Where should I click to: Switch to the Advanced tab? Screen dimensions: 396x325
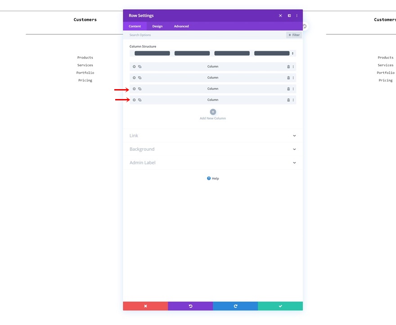pyautogui.click(x=181, y=26)
